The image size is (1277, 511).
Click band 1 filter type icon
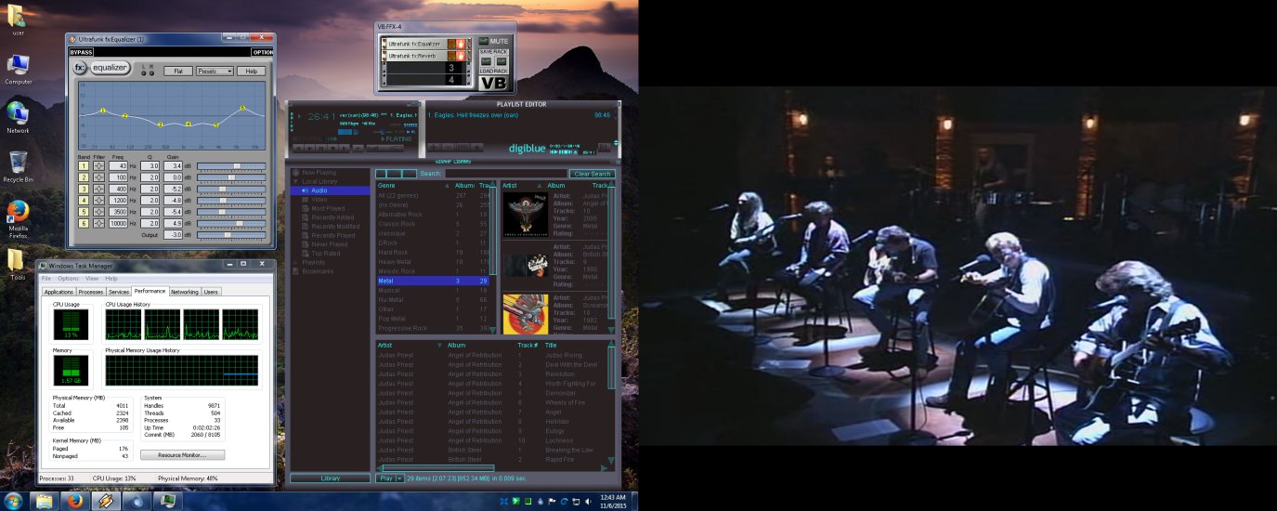point(98,166)
